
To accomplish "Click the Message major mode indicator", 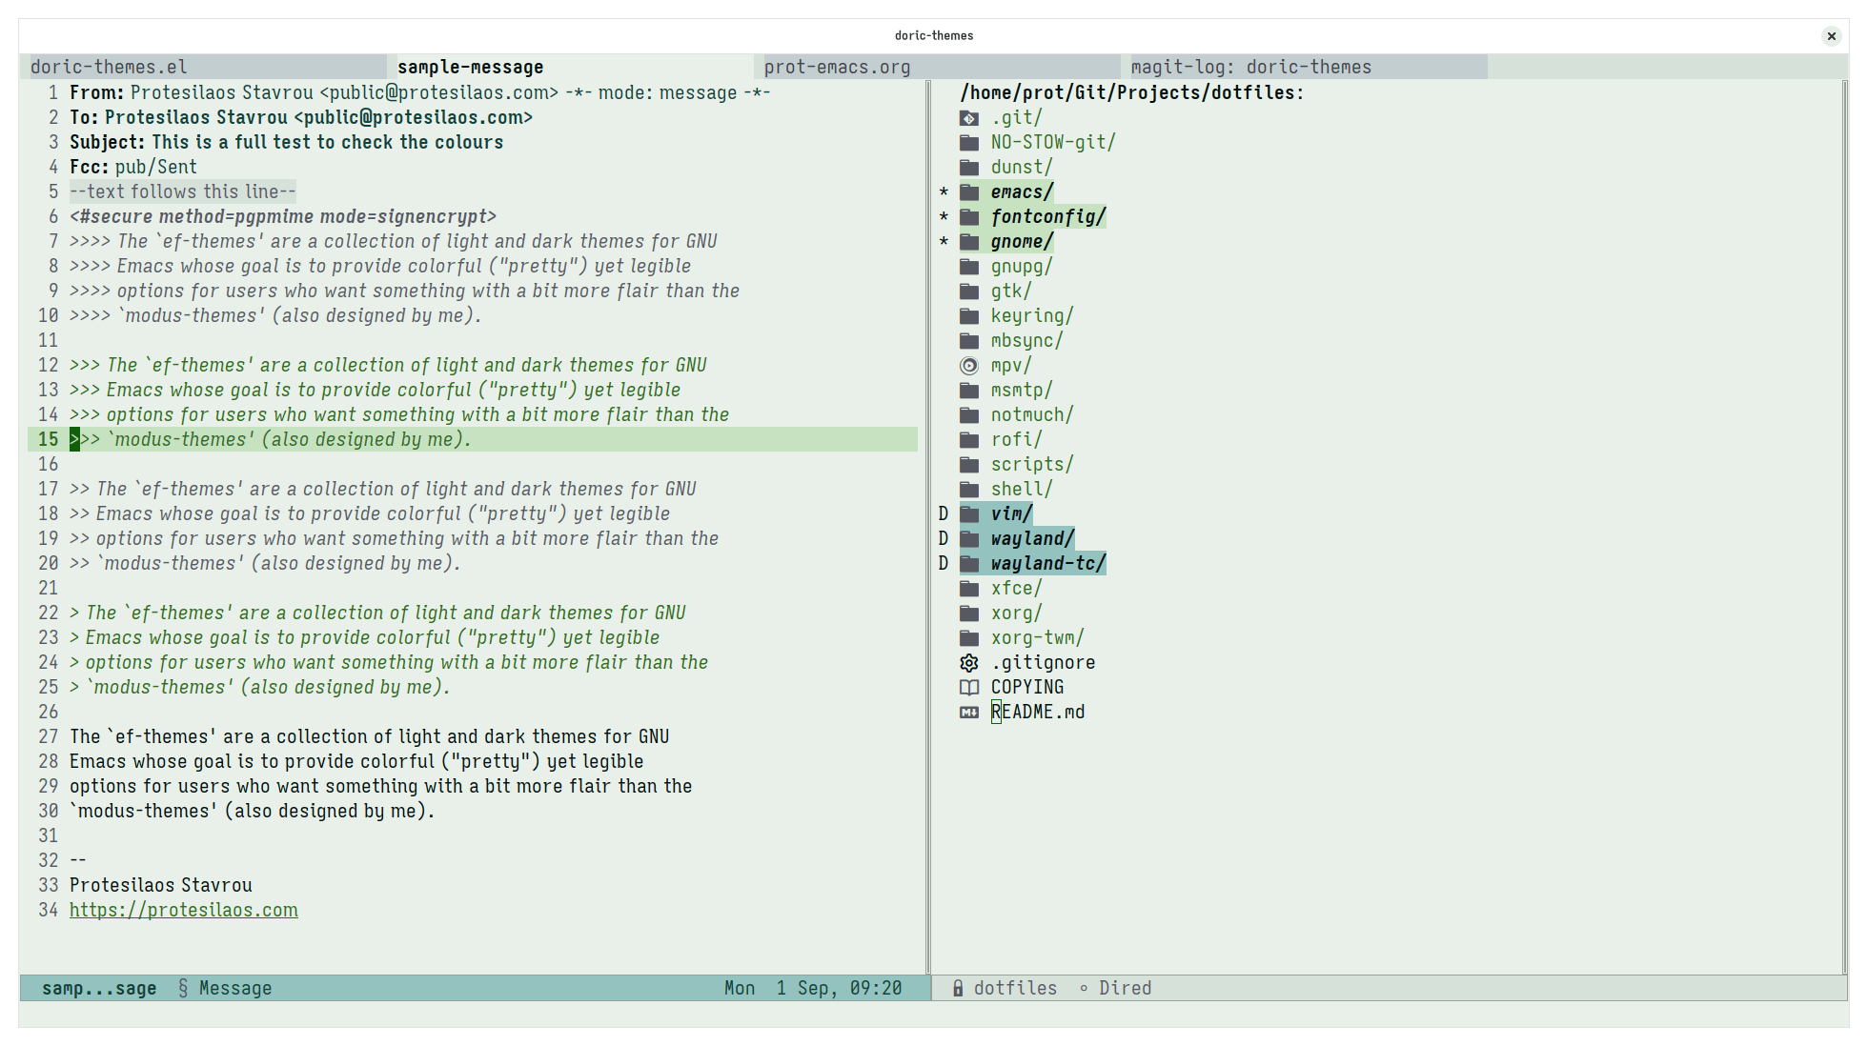I will tap(235, 988).
